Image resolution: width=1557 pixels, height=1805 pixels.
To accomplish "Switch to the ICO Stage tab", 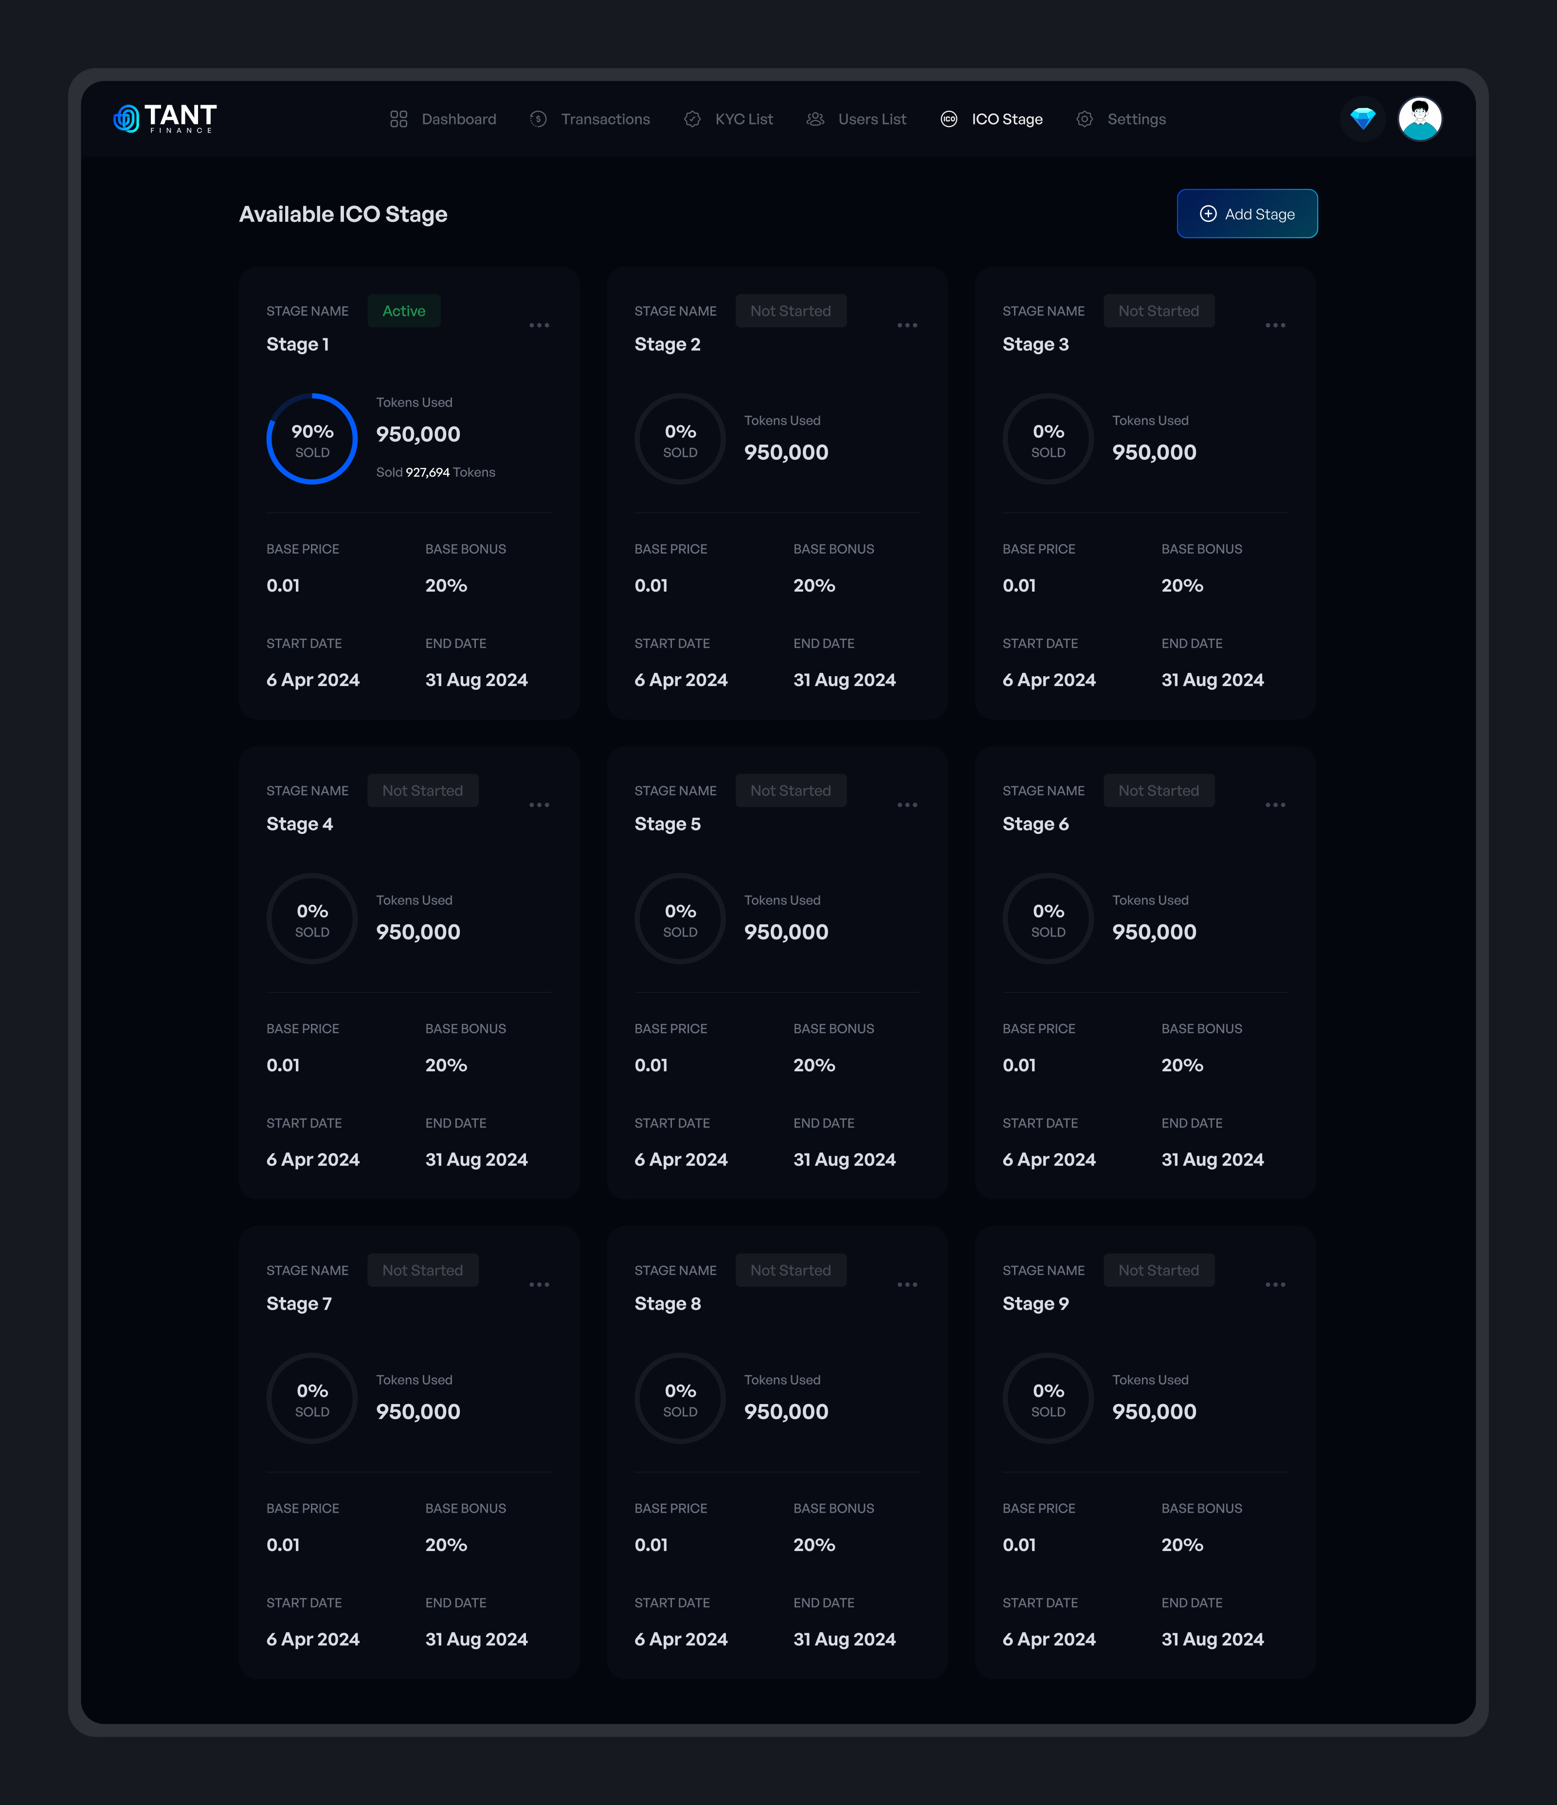I will pyautogui.click(x=1006, y=119).
